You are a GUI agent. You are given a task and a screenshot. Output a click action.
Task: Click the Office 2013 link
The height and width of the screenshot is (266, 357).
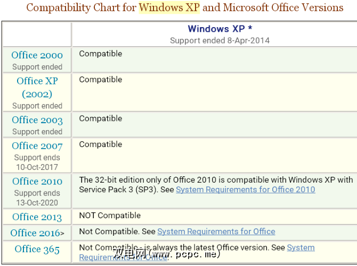point(37,217)
